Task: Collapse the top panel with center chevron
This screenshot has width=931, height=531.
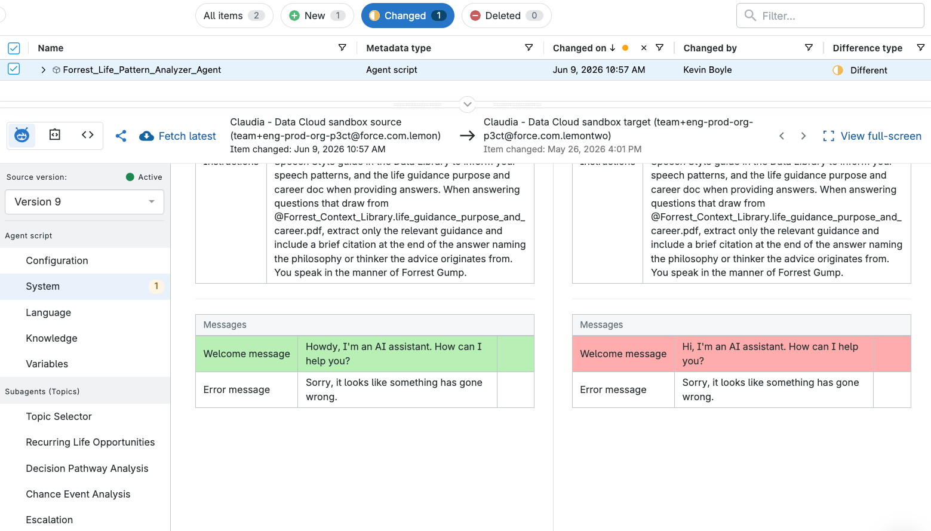Action: click(468, 105)
